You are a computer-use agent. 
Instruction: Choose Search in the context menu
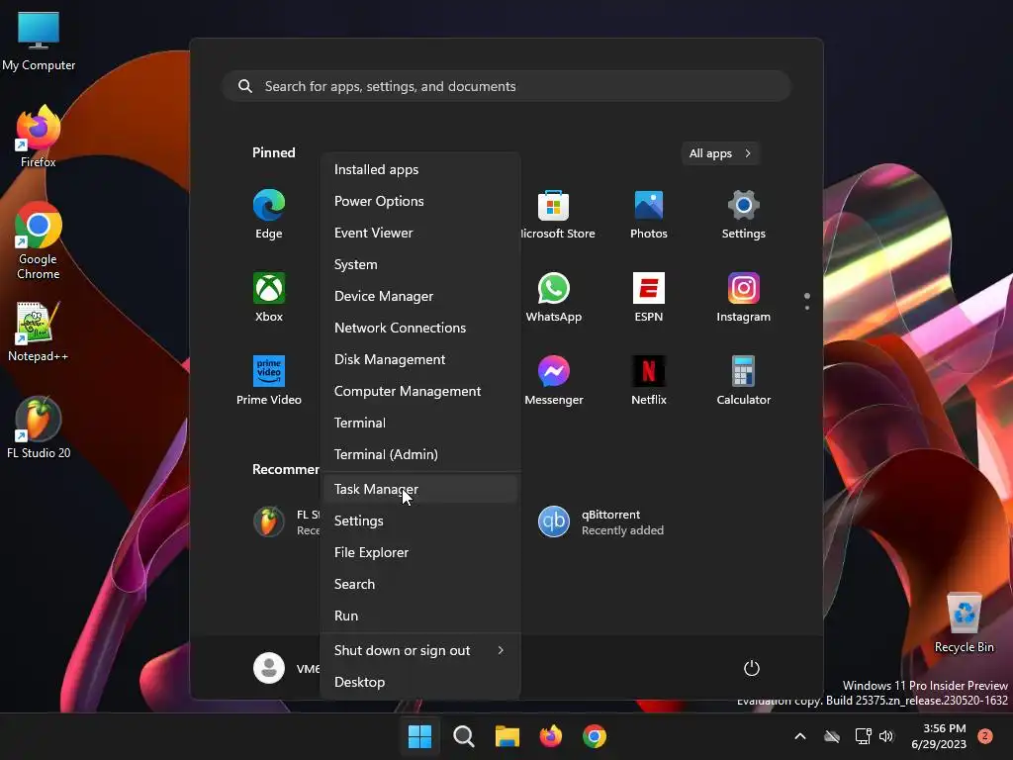tap(420, 584)
